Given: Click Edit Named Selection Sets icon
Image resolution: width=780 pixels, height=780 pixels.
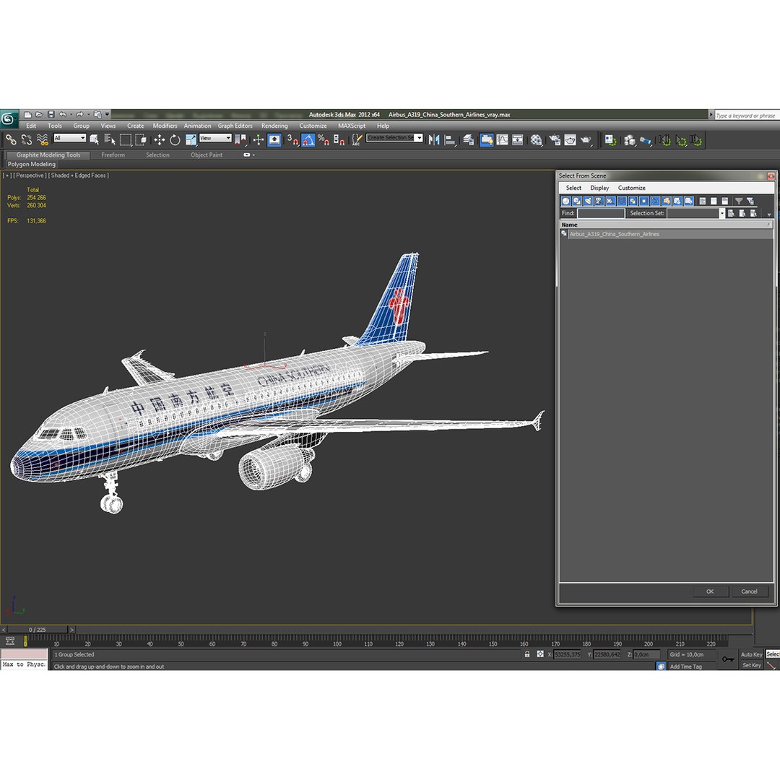Looking at the screenshot, I should [356, 140].
